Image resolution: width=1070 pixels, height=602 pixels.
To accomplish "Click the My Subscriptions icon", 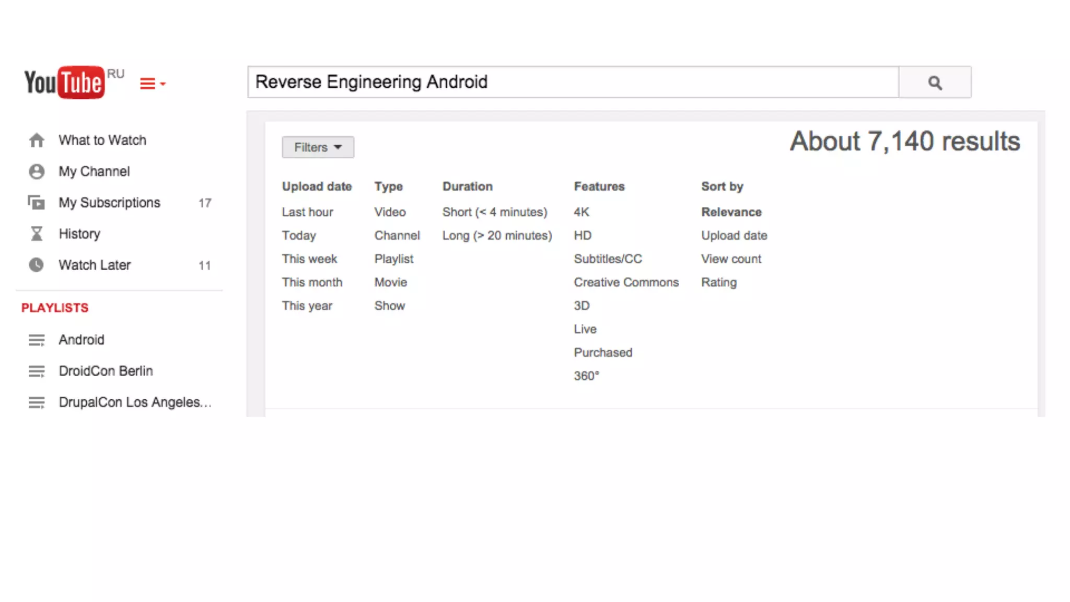I will pyautogui.click(x=37, y=203).
